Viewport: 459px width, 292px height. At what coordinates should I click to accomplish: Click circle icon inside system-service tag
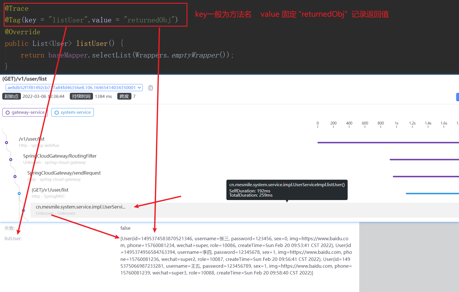pos(57,113)
